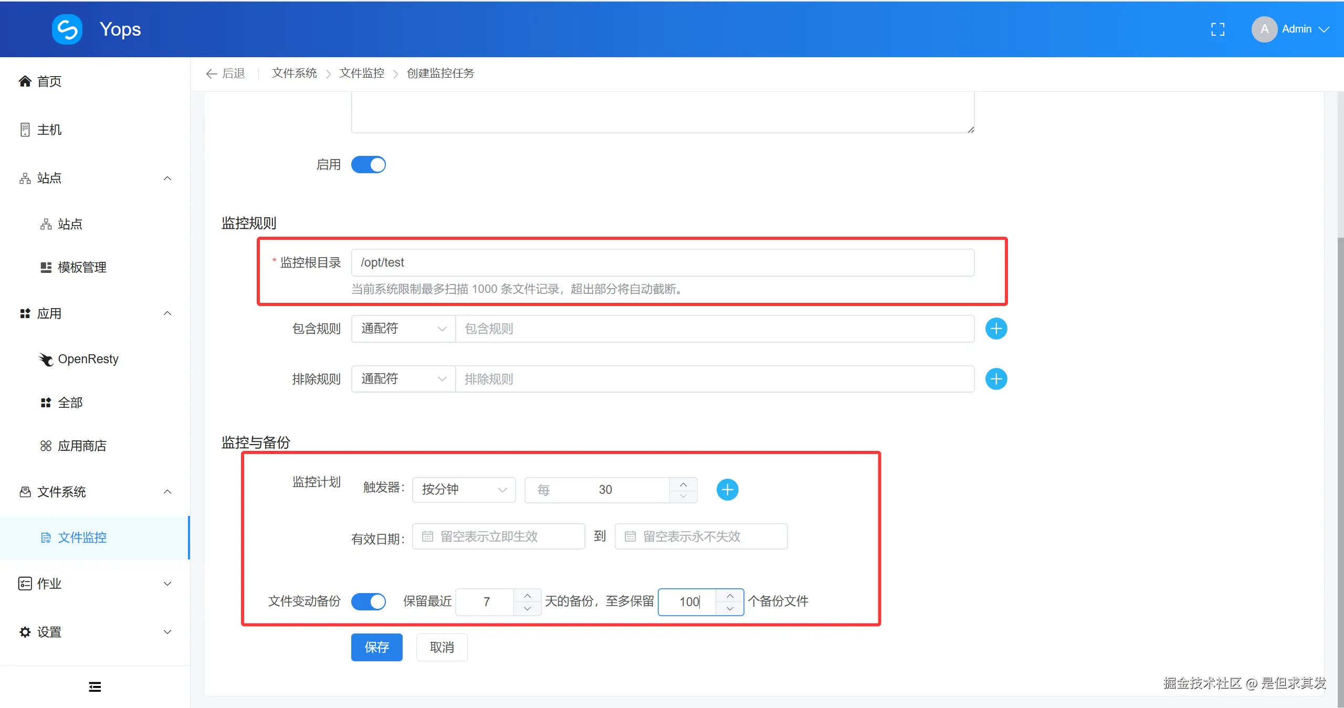Add a new 包含规则 with the plus icon
Viewport: 1344px width, 708px height.
[996, 329]
